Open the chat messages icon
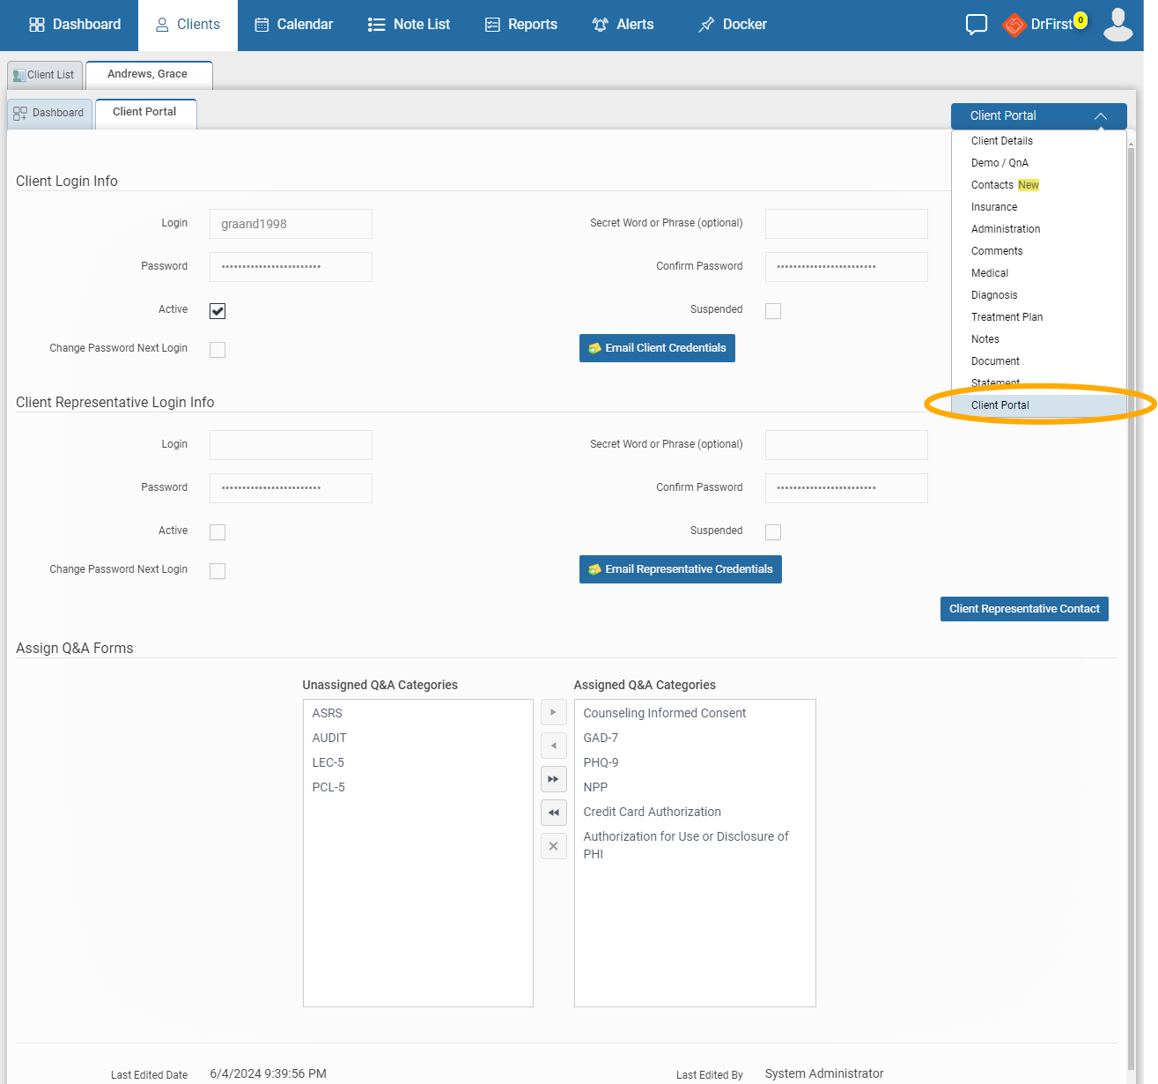Viewport: 1158px width, 1084px height. pyautogui.click(x=976, y=25)
